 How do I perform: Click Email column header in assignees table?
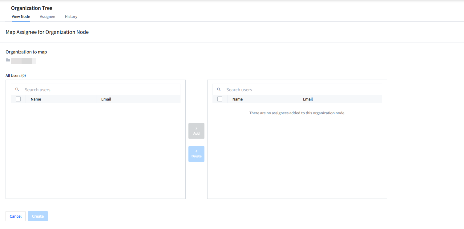(308, 99)
